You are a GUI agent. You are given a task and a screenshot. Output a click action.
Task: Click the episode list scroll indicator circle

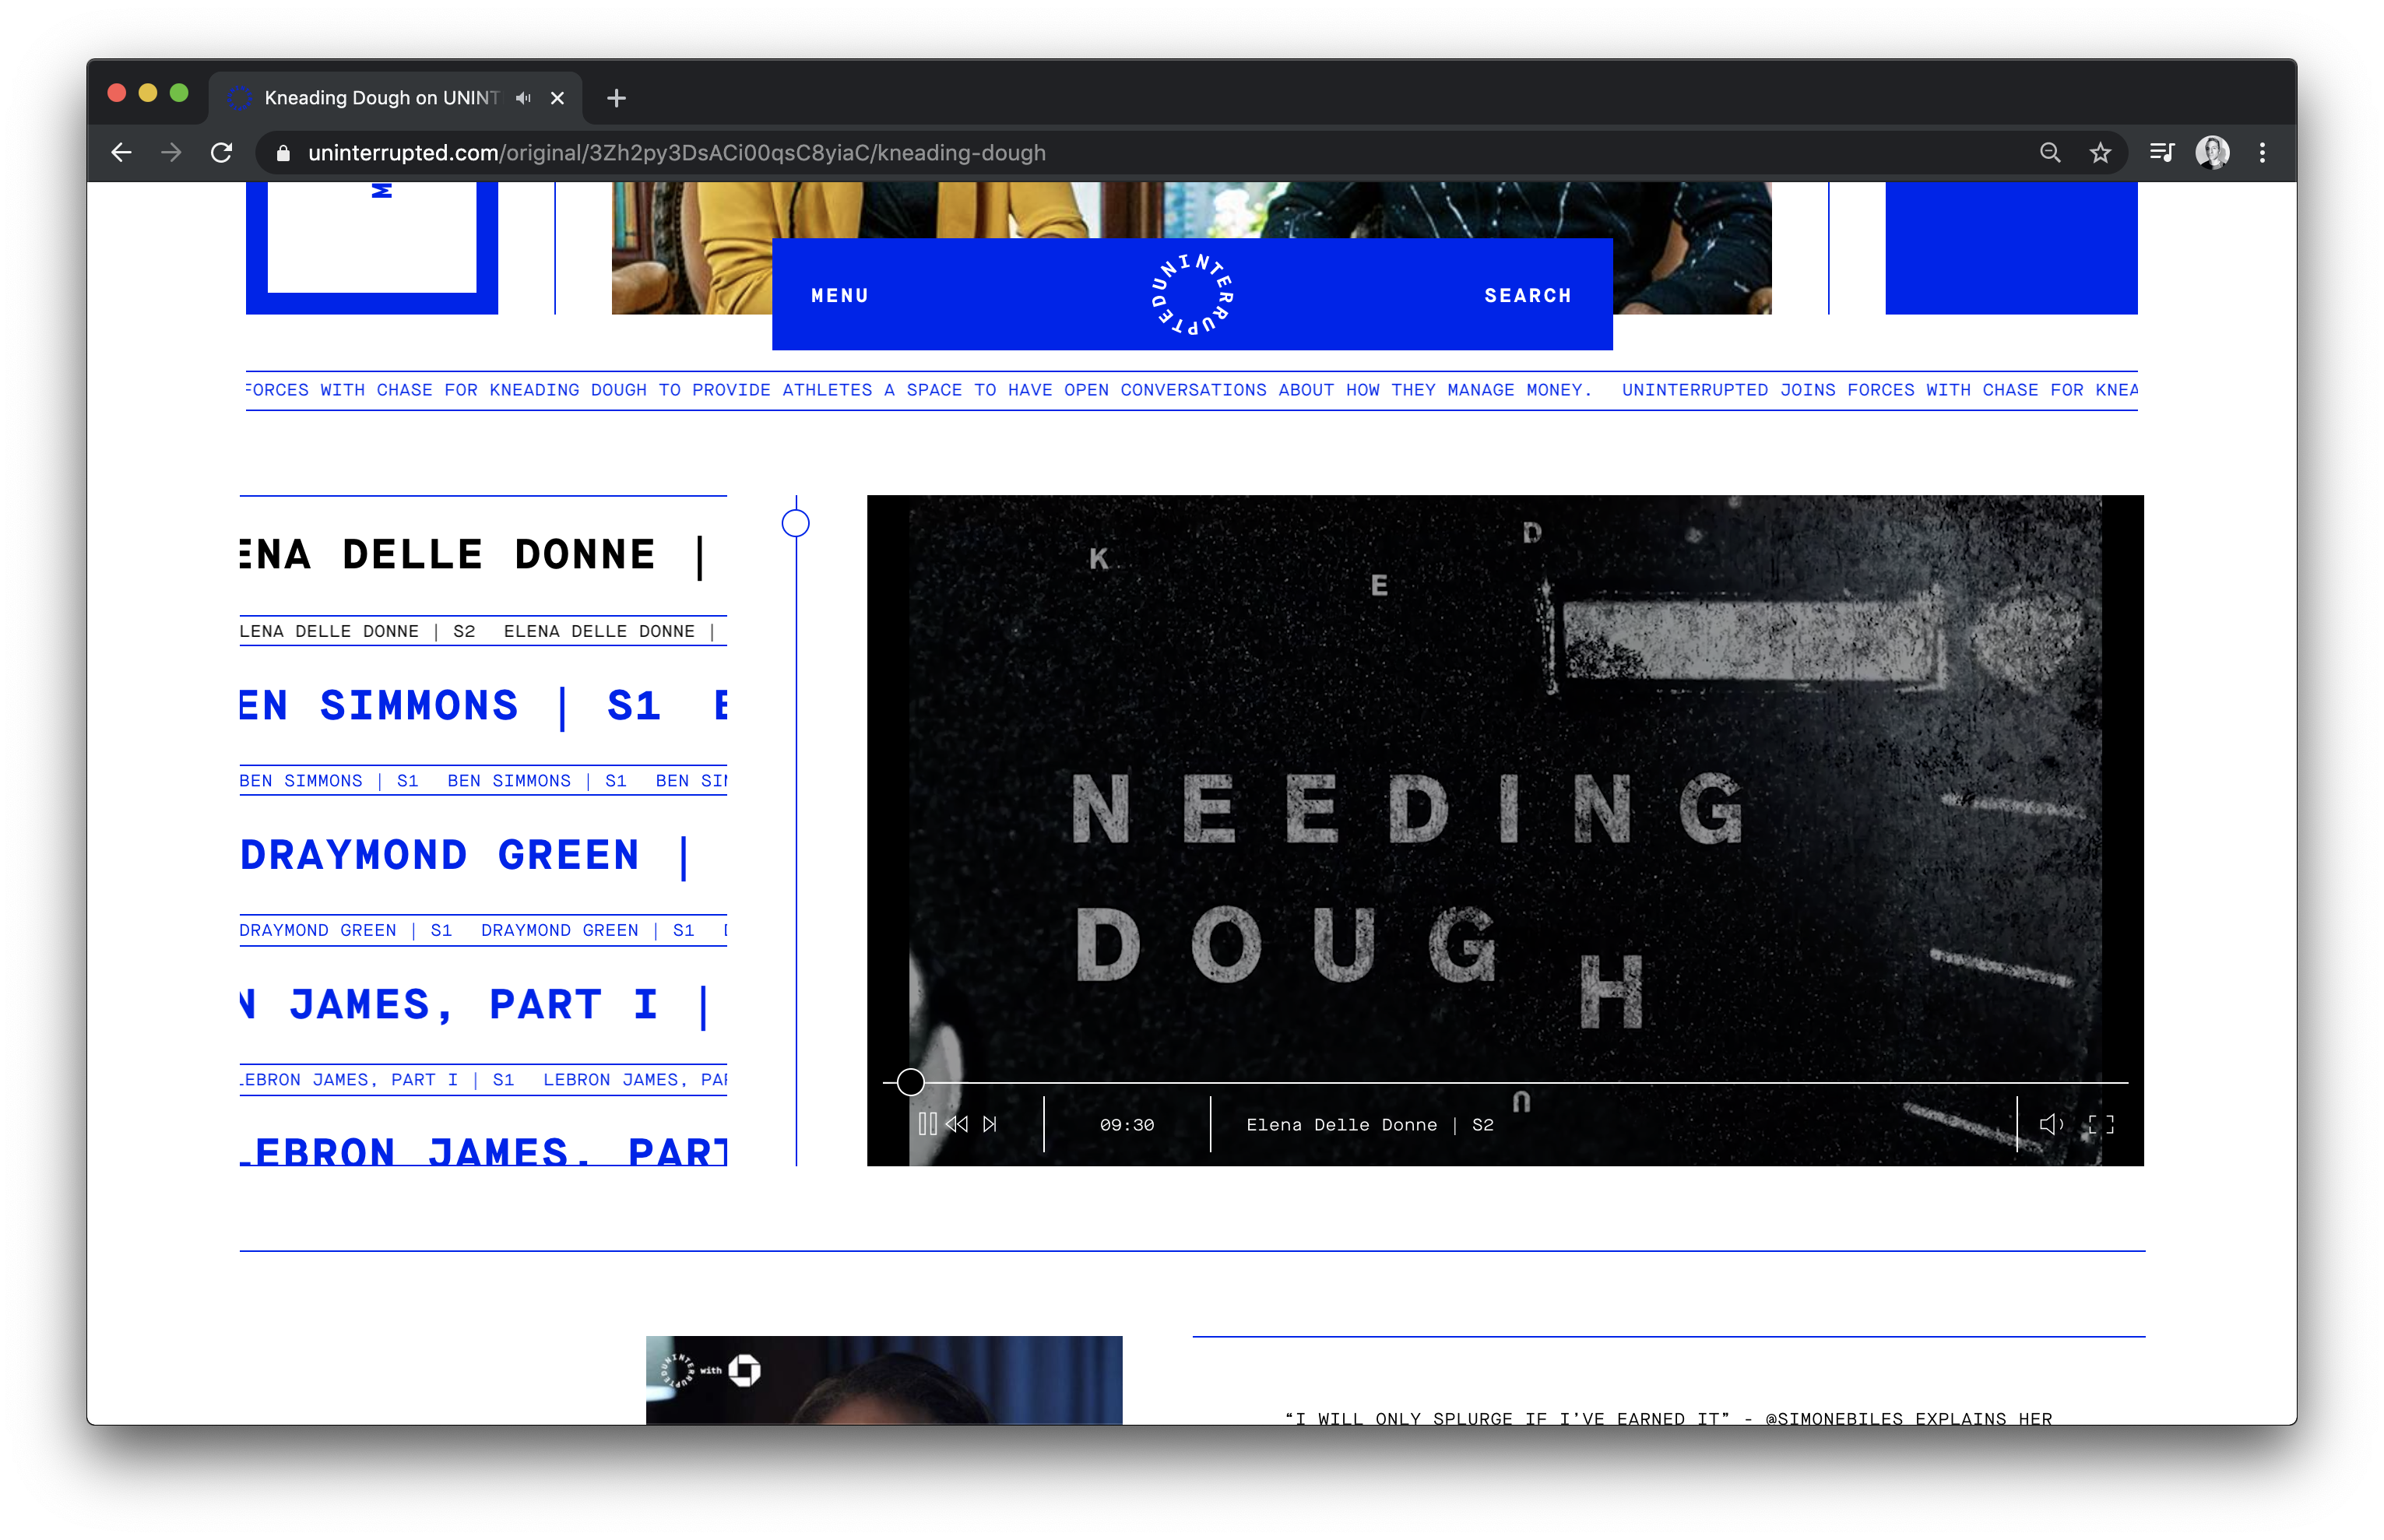[x=796, y=523]
